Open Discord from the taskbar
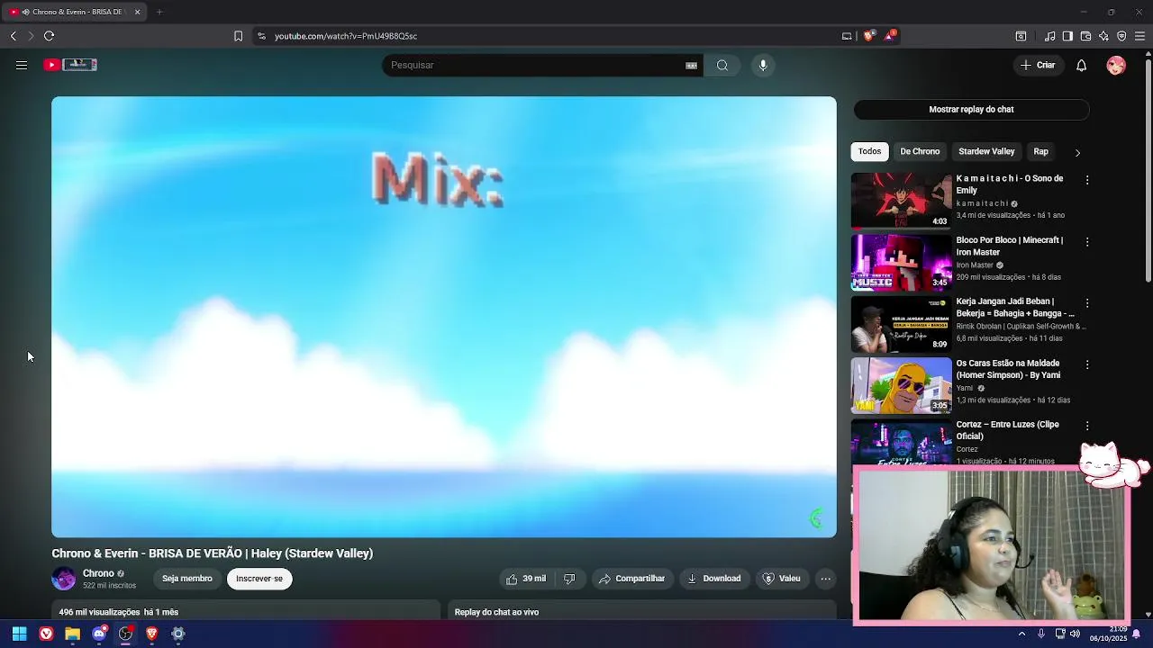The height and width of the screenshot is (648, 1153). [x=99, y=634]
